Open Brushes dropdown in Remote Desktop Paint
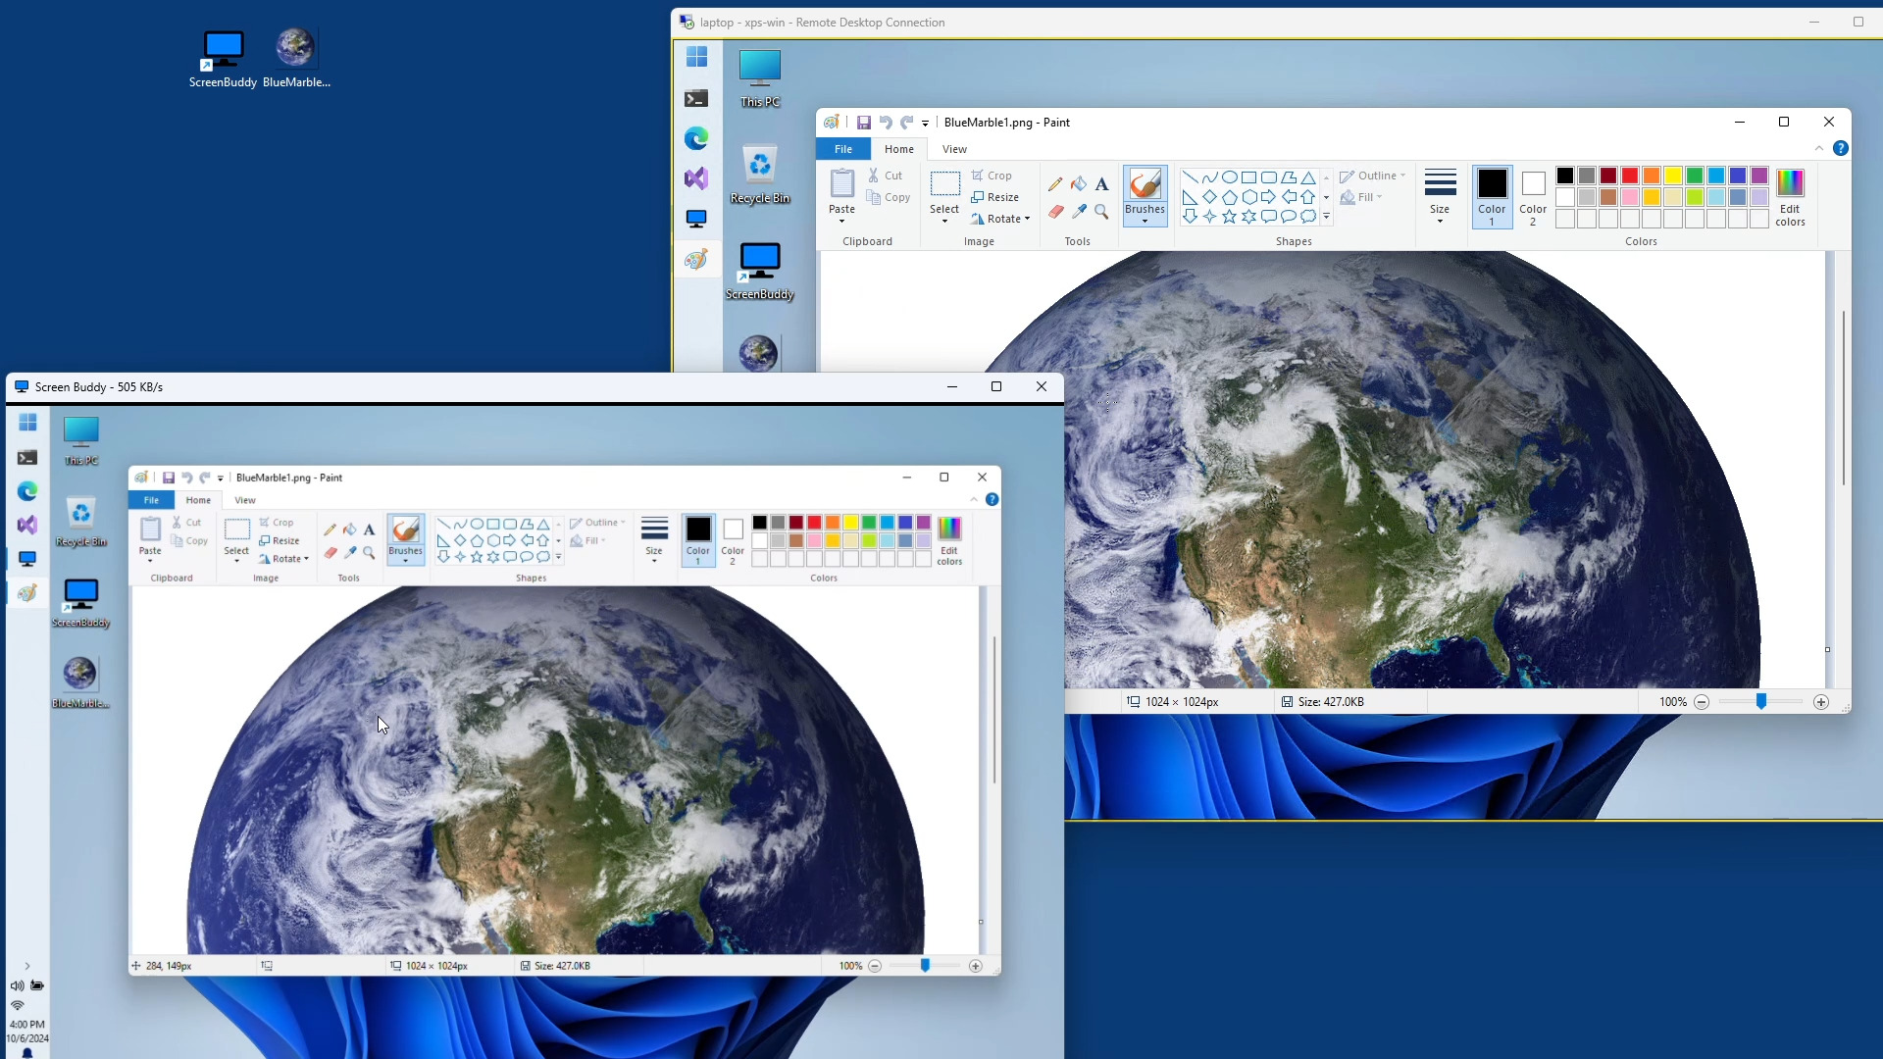Viewport: 1883px width, 1059px height. coord(1145,215)
